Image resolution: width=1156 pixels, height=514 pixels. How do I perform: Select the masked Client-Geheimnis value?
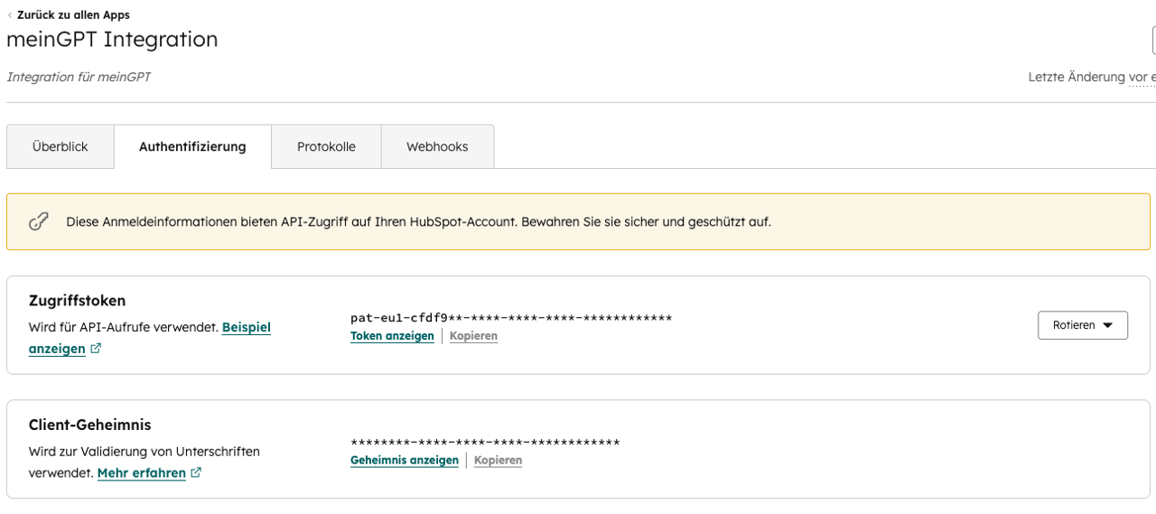click(485, 443)
